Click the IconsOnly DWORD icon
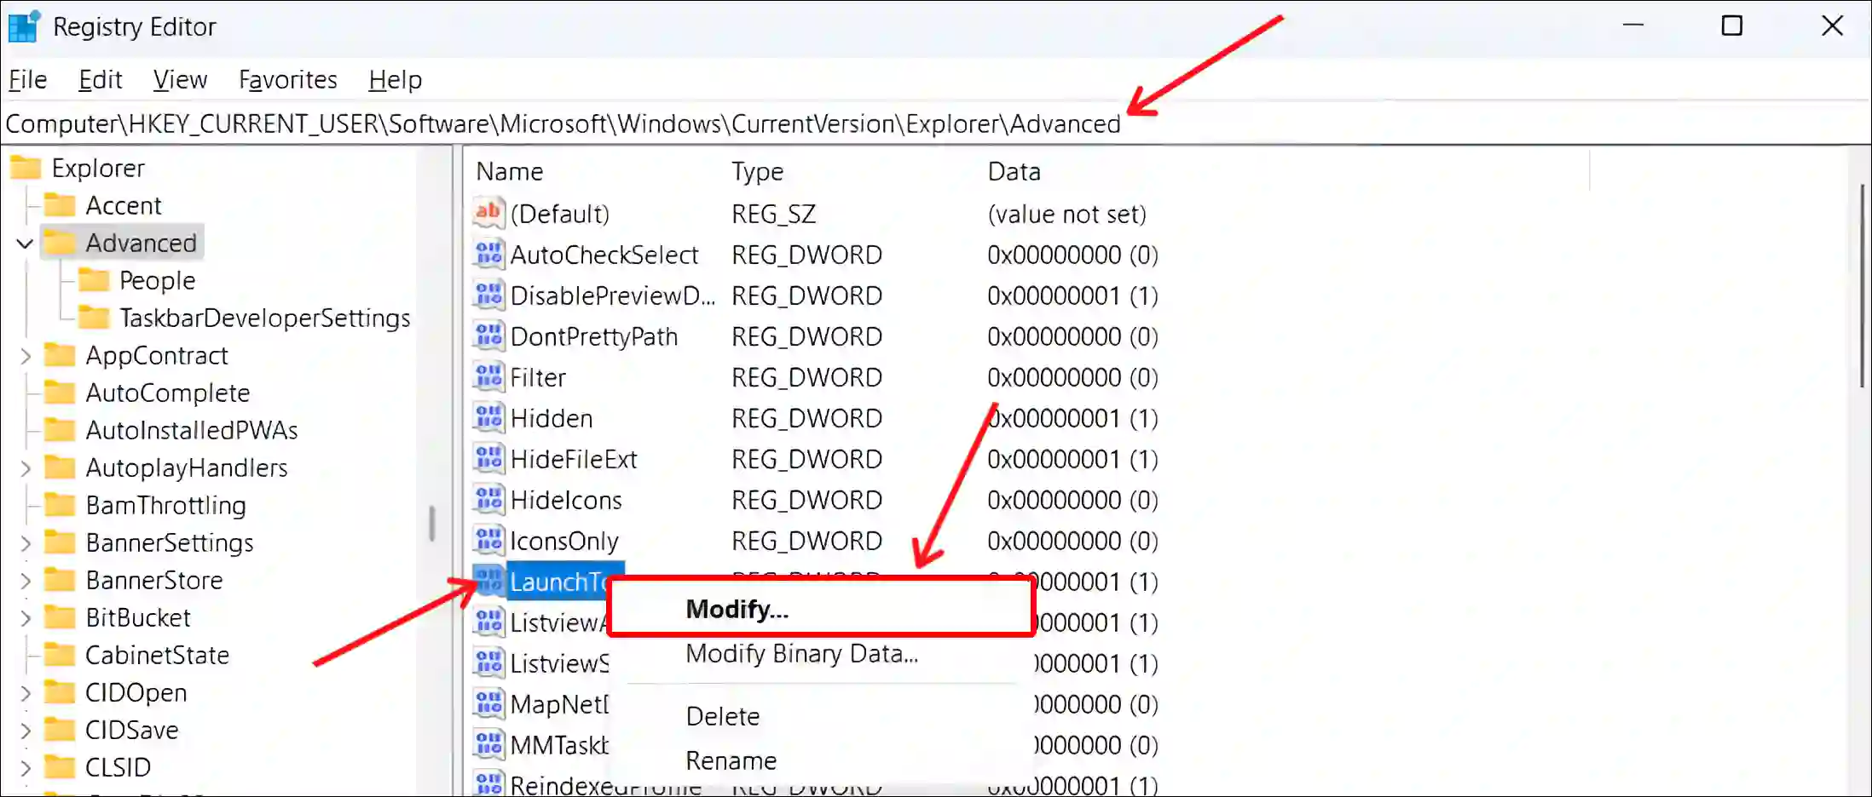The image size is (1872, 797). pos(488,540)
